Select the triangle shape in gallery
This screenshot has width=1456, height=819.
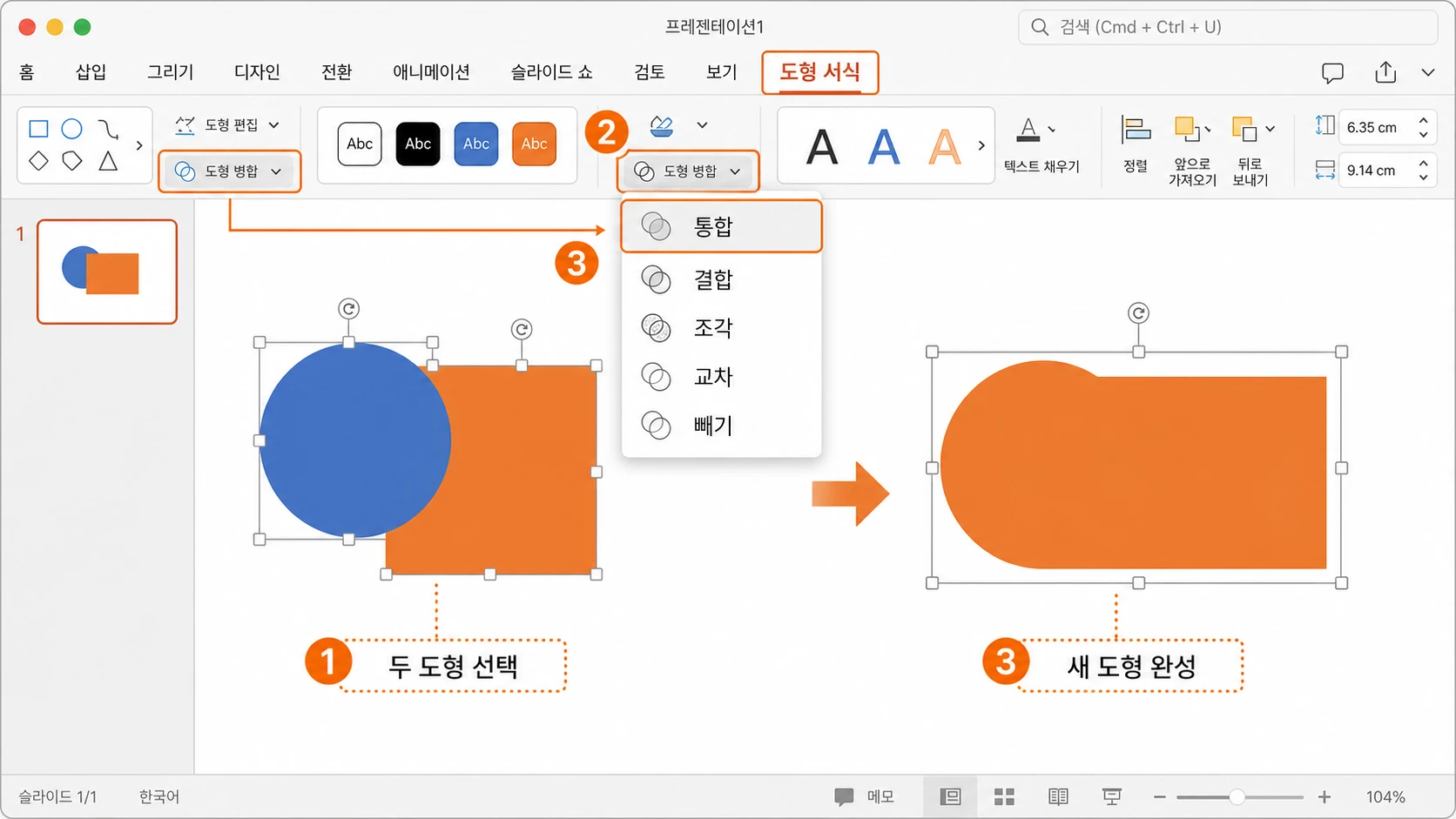coord(108,160)
